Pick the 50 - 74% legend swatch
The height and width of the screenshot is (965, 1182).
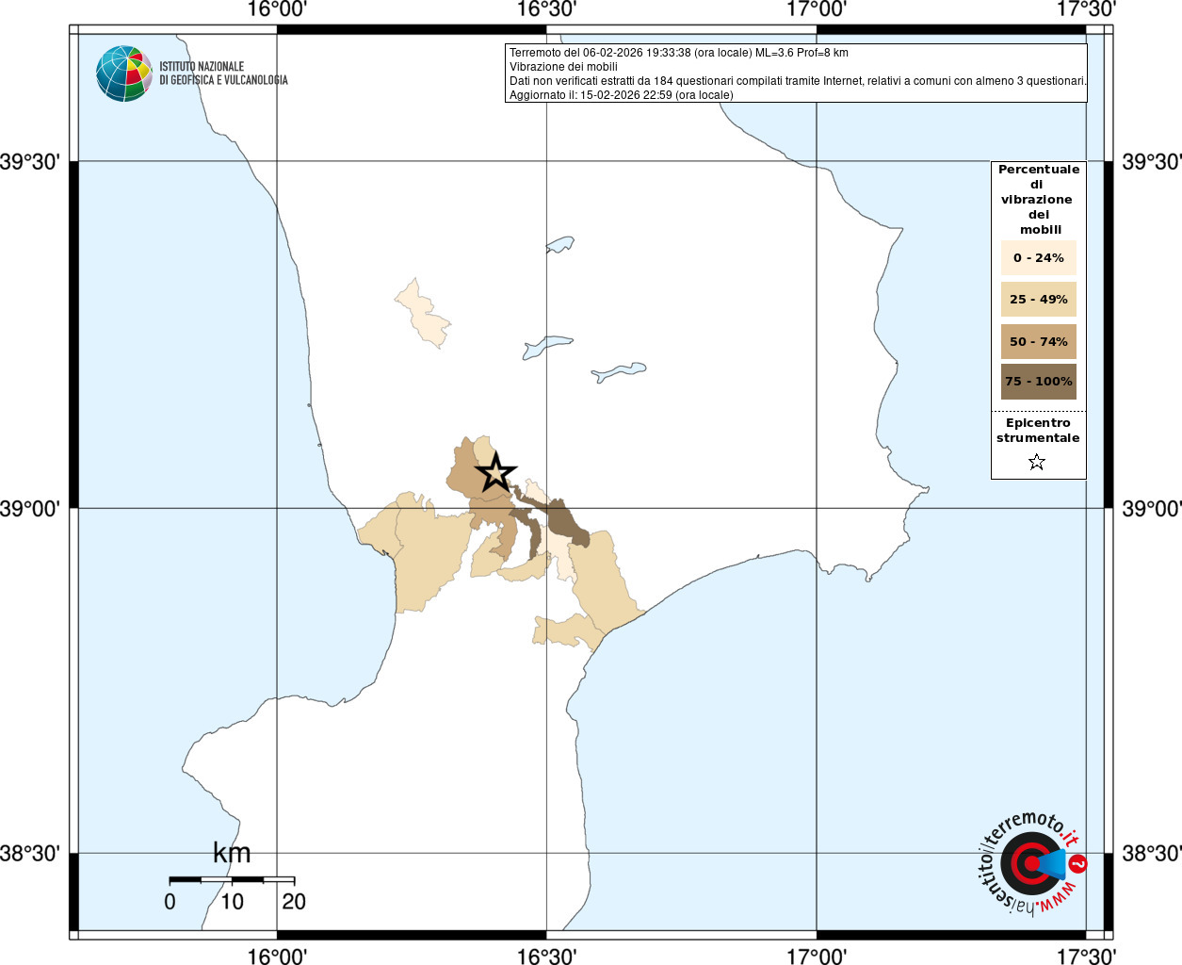tap(1038, 341)
